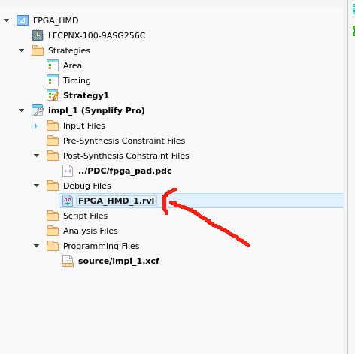Expand the Input Files folder
Image resolution: width=355 pixels, height=354 pixels.
tap(36, 126)
